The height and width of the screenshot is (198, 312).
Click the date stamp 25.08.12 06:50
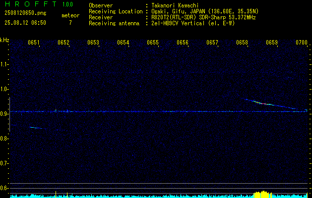[25, 23]
